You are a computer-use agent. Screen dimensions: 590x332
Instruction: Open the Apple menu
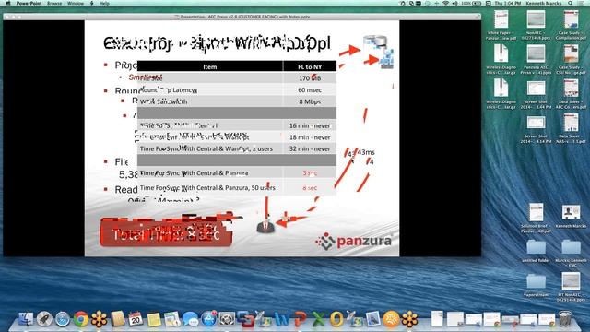coord(8,3)
